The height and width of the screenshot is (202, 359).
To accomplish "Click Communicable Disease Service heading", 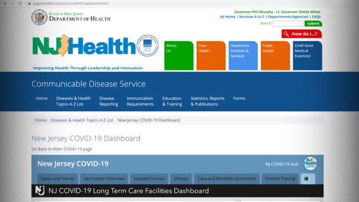I will pos(88,84).
